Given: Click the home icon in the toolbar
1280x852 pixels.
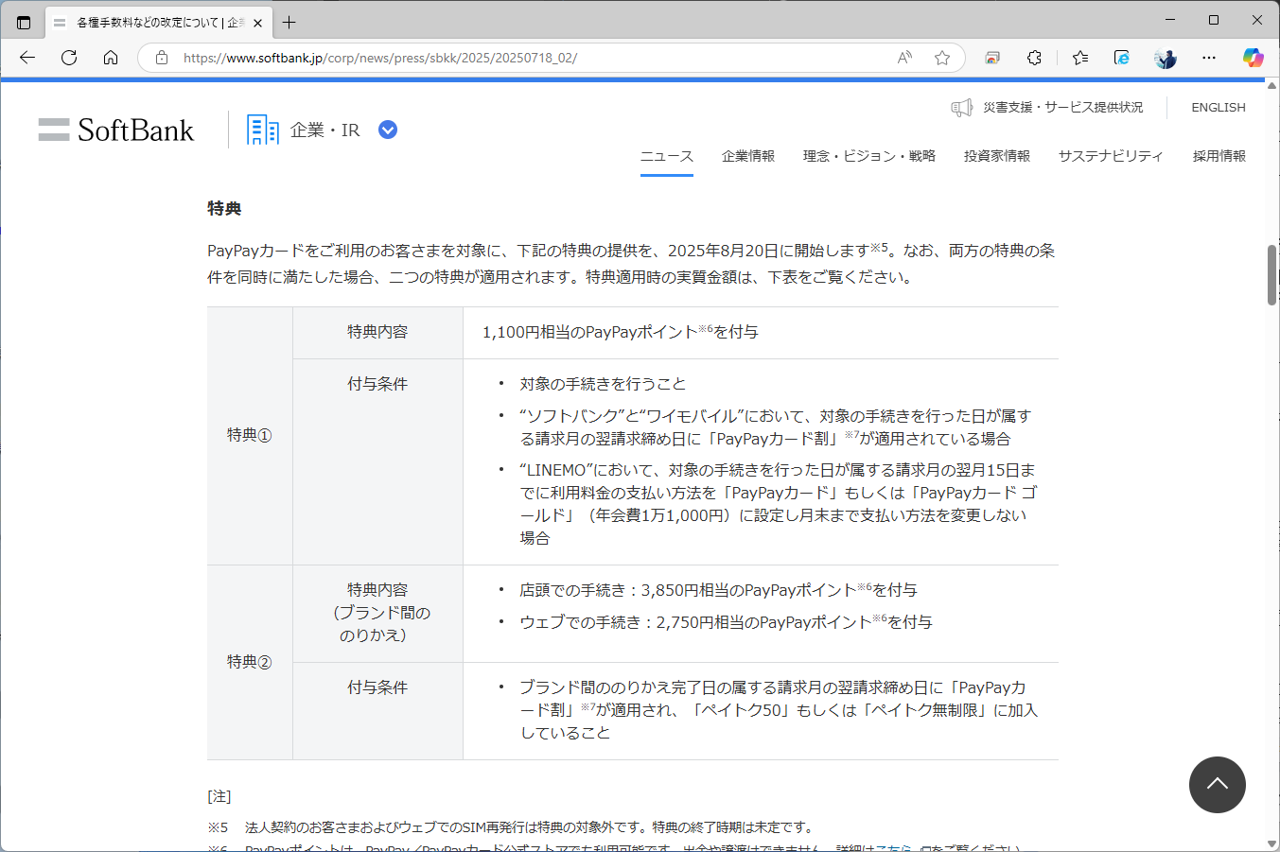Looking at the screenshot, I should coord(111,58).
